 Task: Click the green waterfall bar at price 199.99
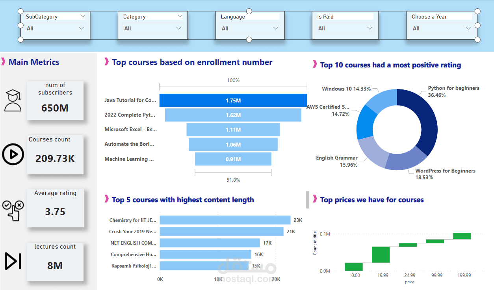[462, 236]
